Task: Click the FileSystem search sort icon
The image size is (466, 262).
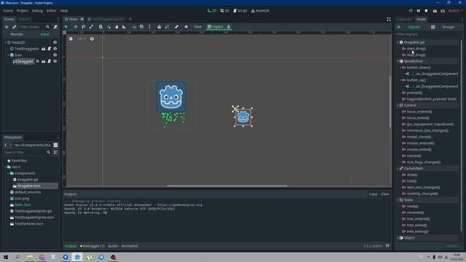Action: click(55, 152)
